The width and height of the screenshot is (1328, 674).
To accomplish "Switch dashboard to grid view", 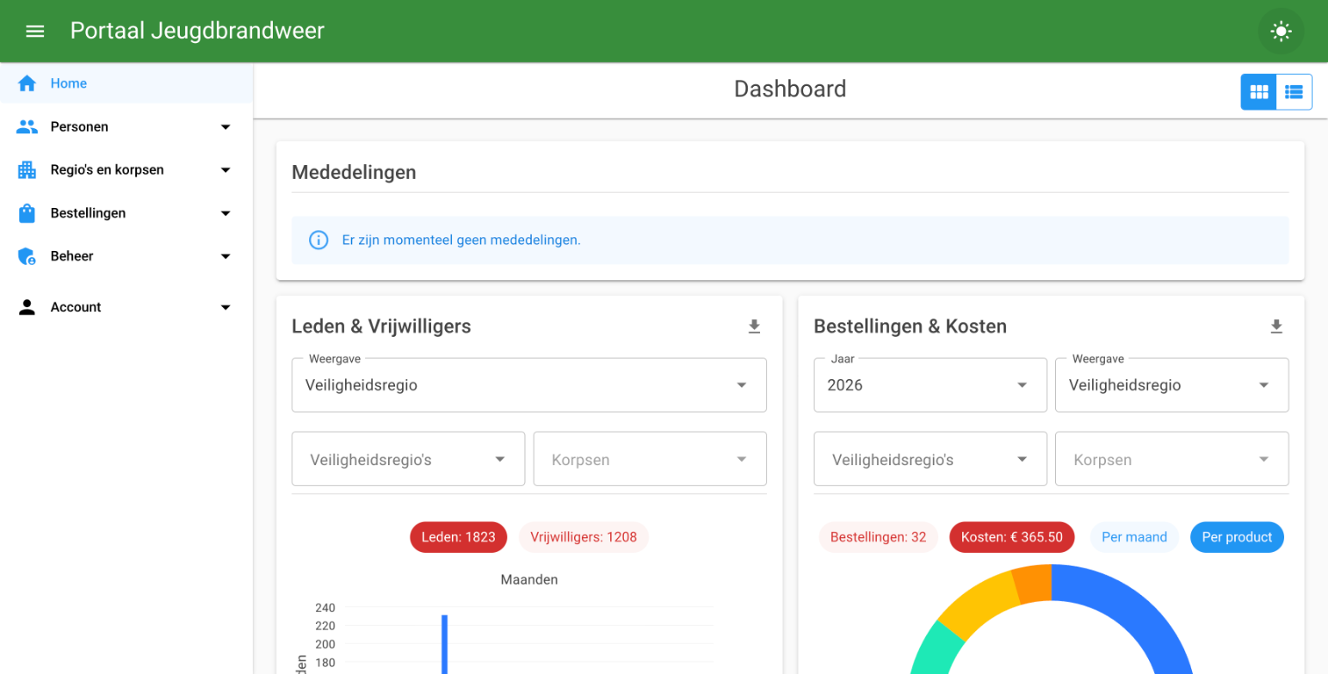I will (x=1258, y=92).
